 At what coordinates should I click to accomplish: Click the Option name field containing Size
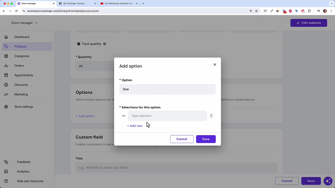point(167,89)
